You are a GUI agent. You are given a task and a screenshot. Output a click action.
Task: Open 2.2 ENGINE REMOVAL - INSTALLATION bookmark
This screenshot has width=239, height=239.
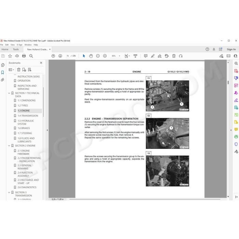point(29,159)
